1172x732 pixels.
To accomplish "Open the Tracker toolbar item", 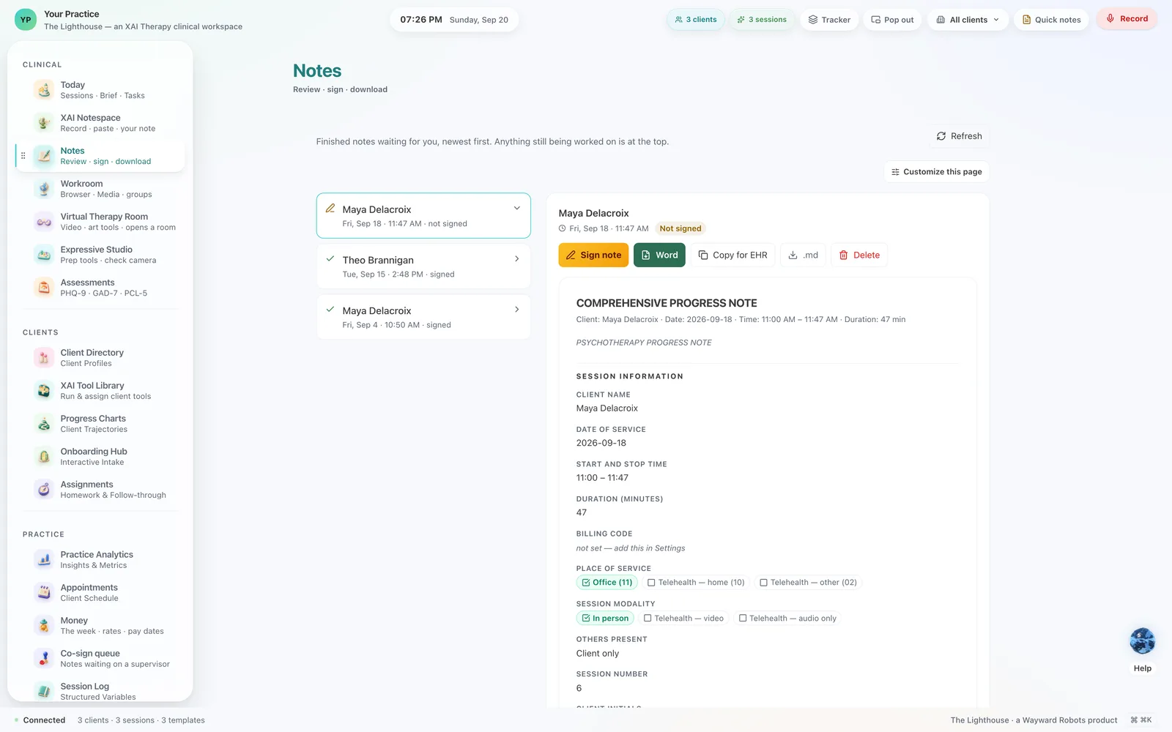I will (829, 20).
